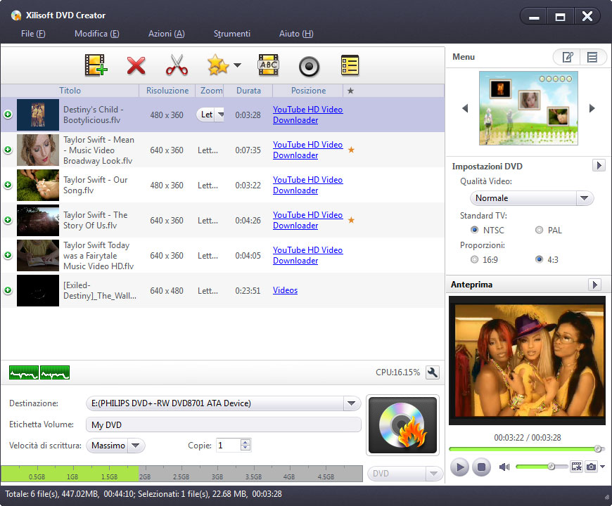Open the Aiuto menu

[296, 34]
